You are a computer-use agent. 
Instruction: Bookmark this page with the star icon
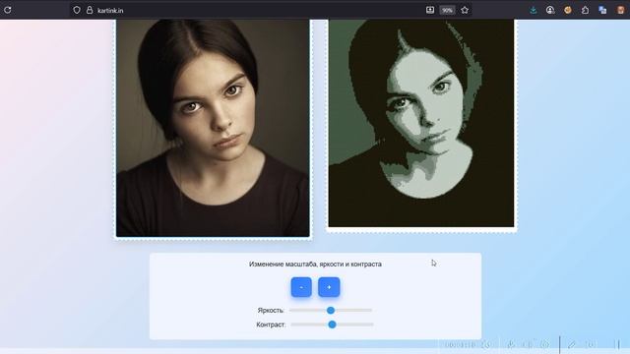coord(465,10)
